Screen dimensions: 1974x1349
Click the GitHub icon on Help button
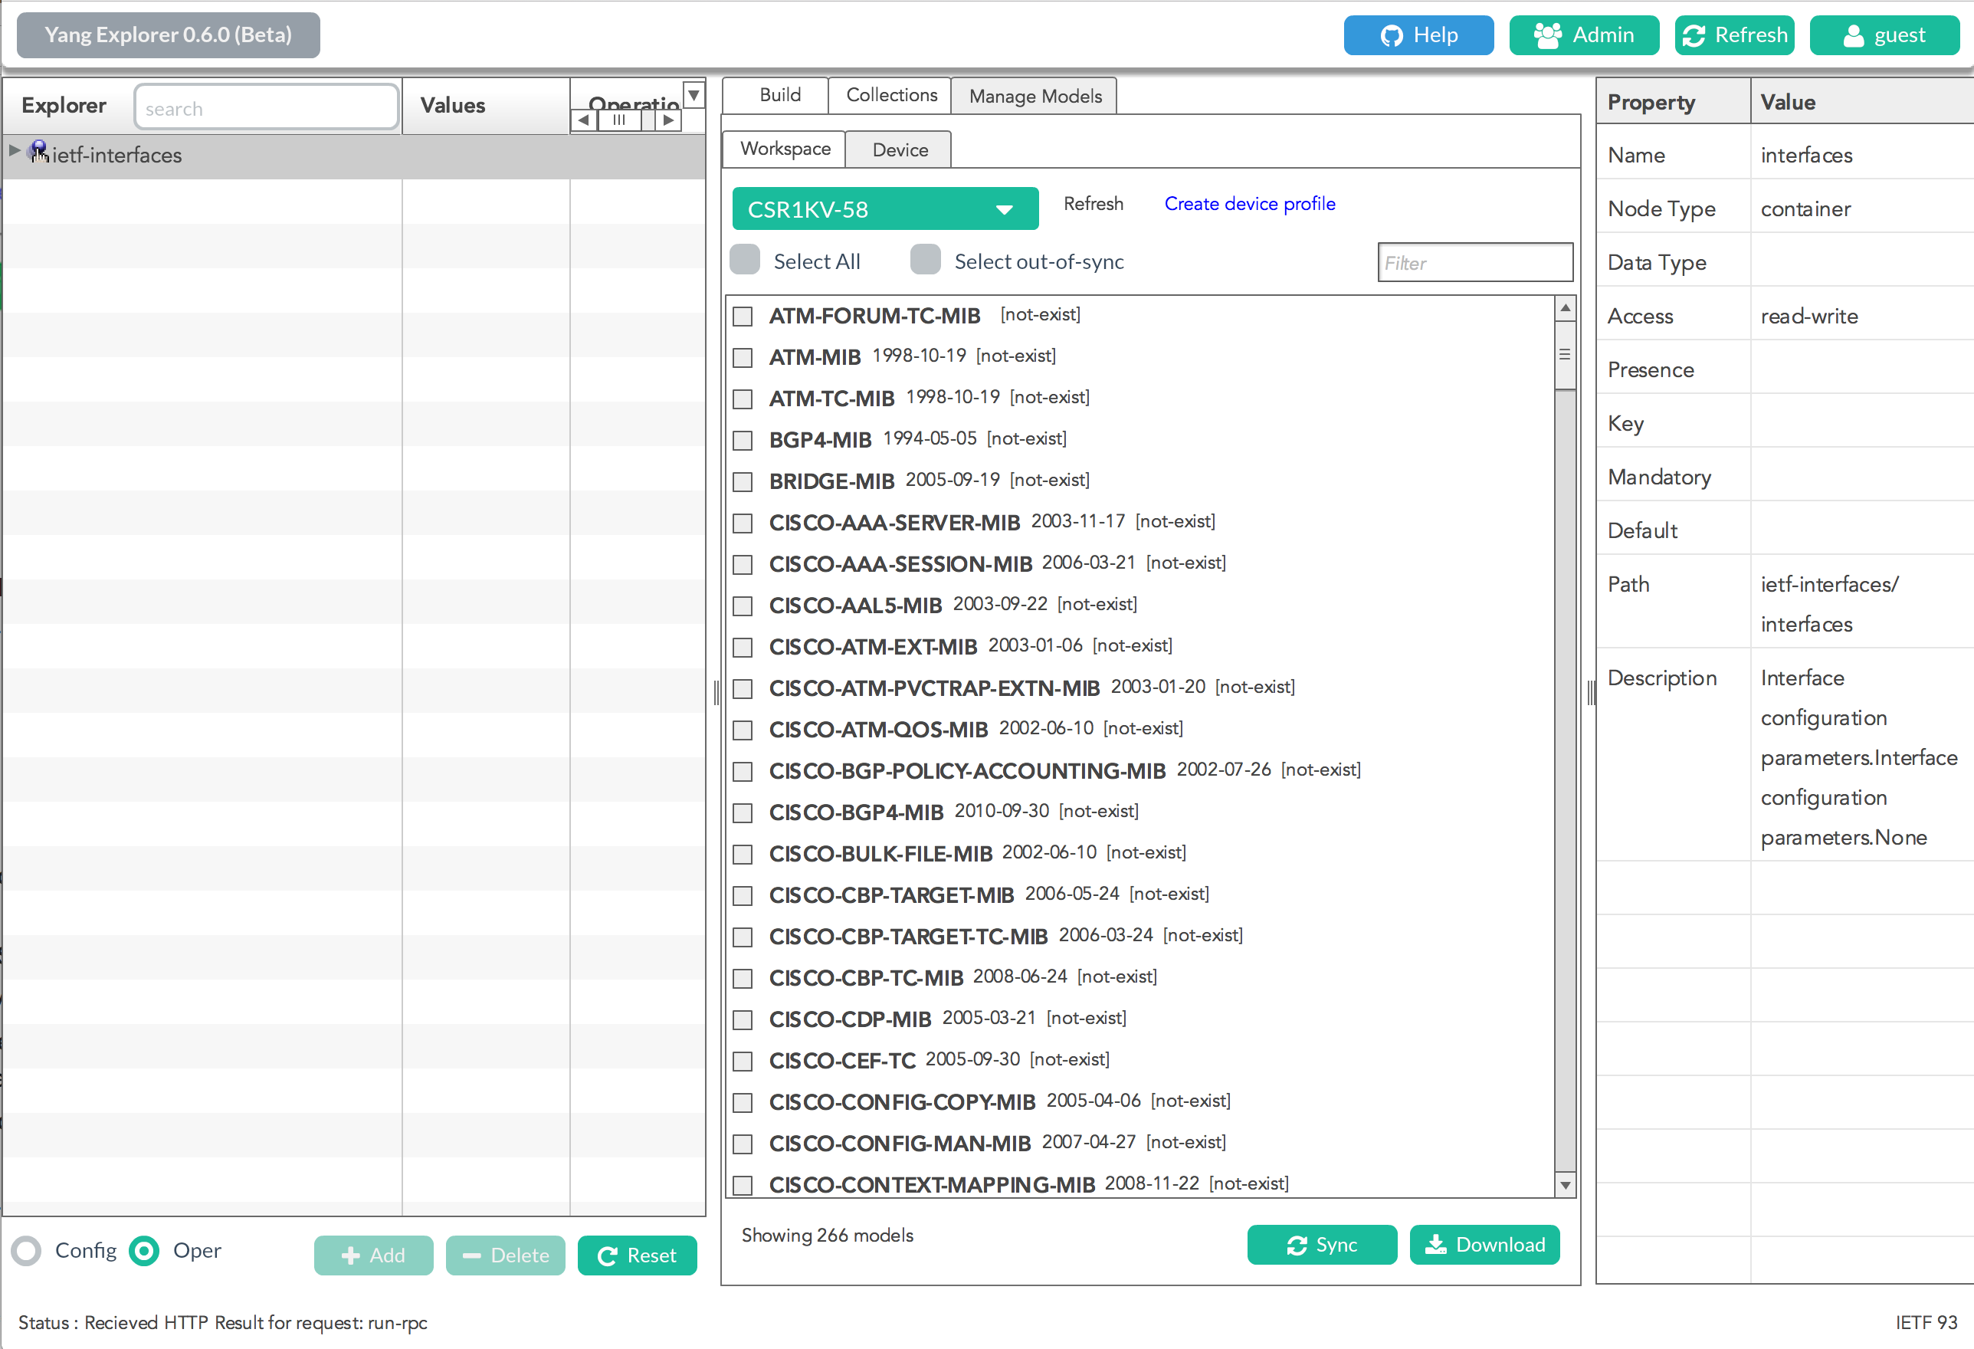coord(1392,36)
